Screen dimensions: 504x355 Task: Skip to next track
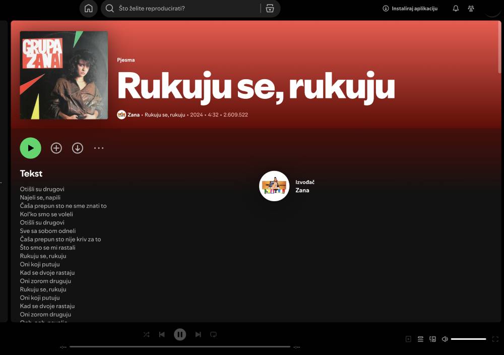click(x=198, y=334)
